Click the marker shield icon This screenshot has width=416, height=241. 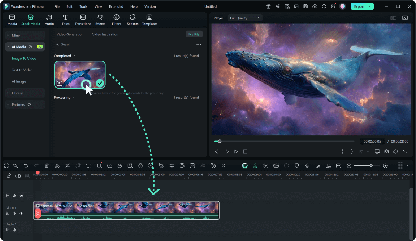[296, 166]
